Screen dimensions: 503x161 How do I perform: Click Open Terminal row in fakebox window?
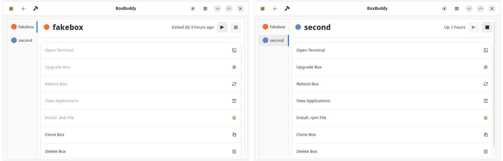141,50
